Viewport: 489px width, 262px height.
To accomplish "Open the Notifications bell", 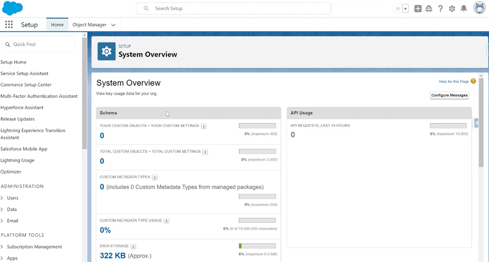I will pos(464,8).
